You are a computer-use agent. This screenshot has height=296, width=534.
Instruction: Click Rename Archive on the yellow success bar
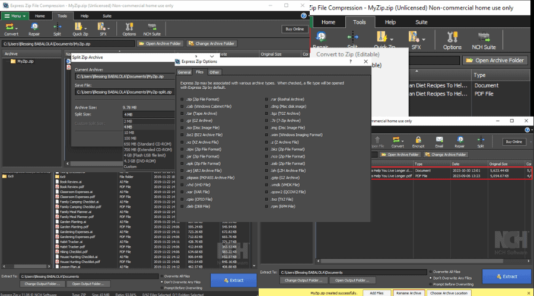pos(409,293)
